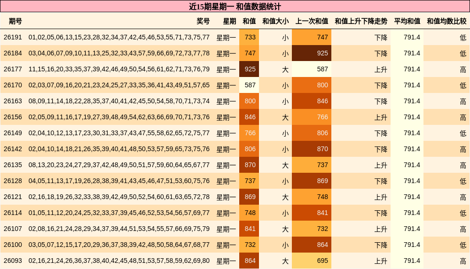The height and width of the screenshot is (269, 470).
Task: Click the 上一次和值 column header
Action: click(x=312, y=21)
